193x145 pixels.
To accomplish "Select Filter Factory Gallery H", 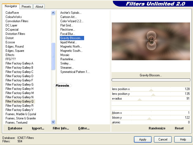I will click(x=20, y=89).
